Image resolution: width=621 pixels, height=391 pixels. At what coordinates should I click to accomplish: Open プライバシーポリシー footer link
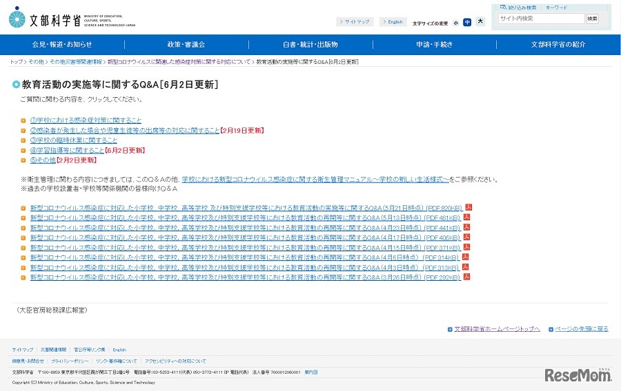pos(70,361)
